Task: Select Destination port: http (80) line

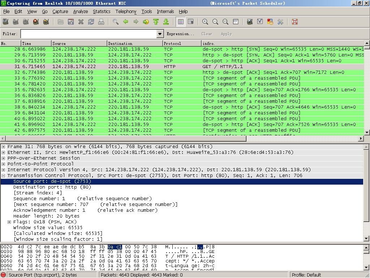Action: click(x=52, y=187)
